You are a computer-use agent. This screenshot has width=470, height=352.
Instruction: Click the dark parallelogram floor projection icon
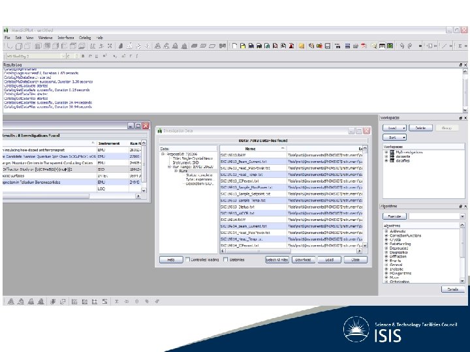(x=195, y=46)
